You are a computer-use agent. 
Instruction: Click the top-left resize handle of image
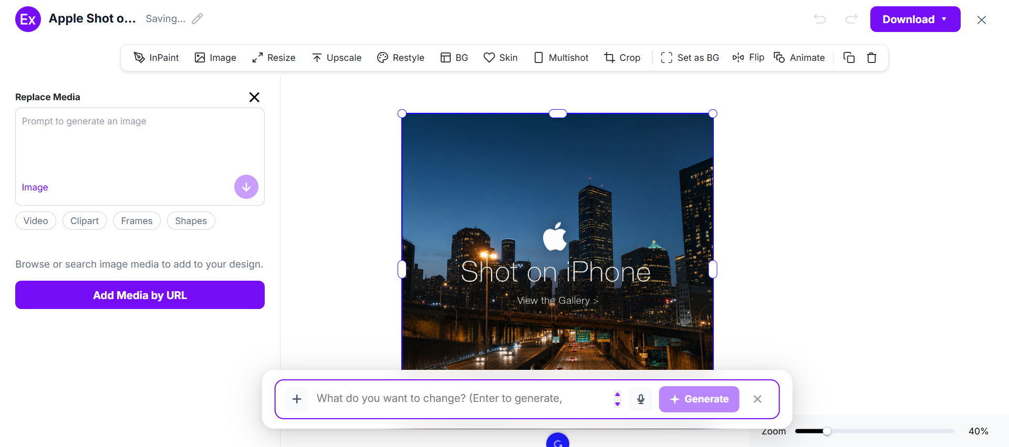click(402, 113)
